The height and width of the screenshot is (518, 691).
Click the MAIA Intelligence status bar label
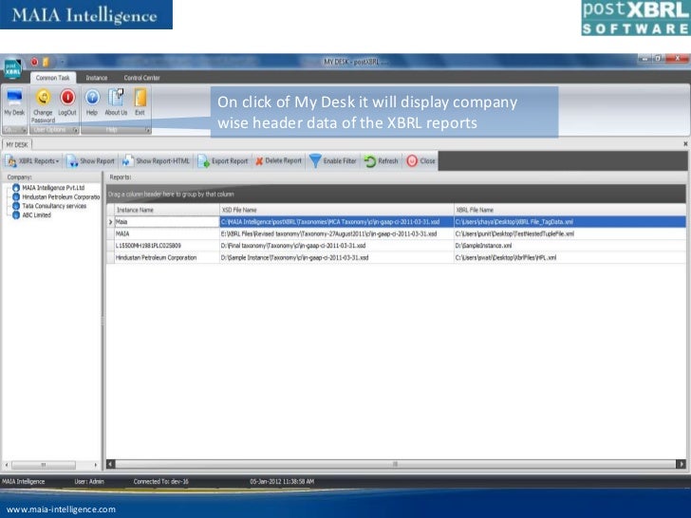click(x=23, y=481)
